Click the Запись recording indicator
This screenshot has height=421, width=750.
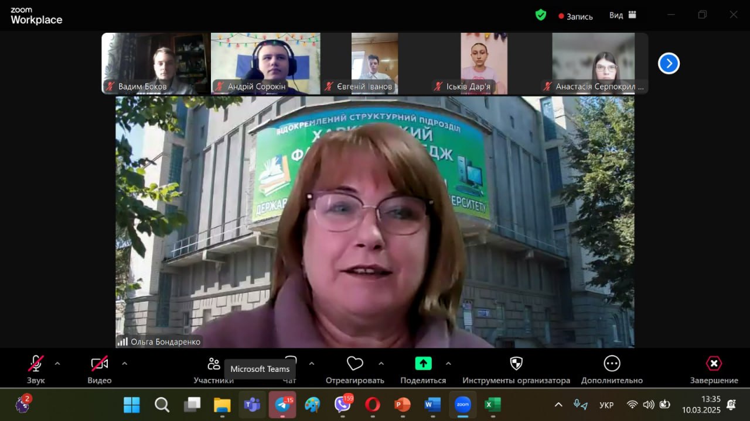[x=575, y=16]
